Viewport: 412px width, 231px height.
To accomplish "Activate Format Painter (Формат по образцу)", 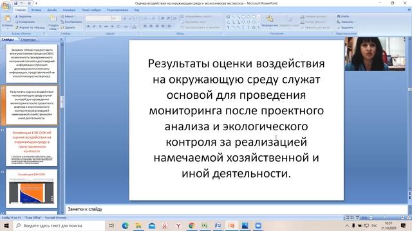I will click(30, 27).
